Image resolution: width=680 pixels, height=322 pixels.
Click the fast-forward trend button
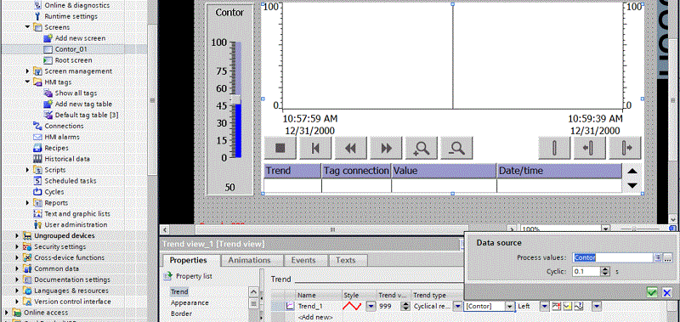click(x=386, y=148)
